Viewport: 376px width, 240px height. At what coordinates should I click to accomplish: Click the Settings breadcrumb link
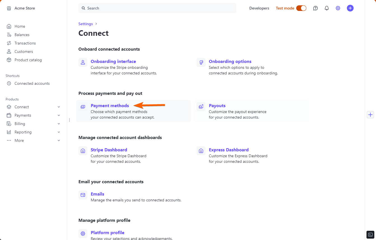(85, 24)
